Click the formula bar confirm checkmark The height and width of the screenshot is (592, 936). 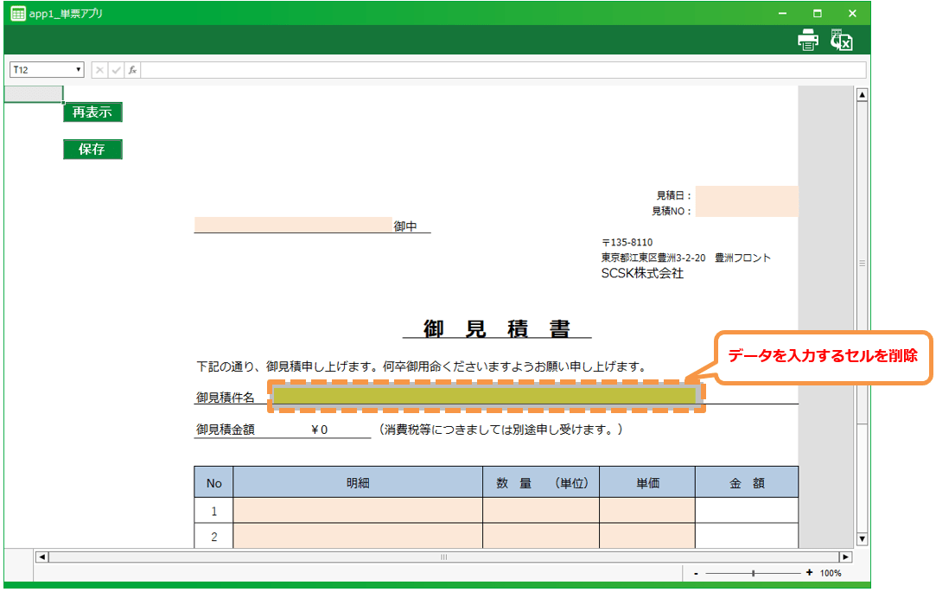116,70
